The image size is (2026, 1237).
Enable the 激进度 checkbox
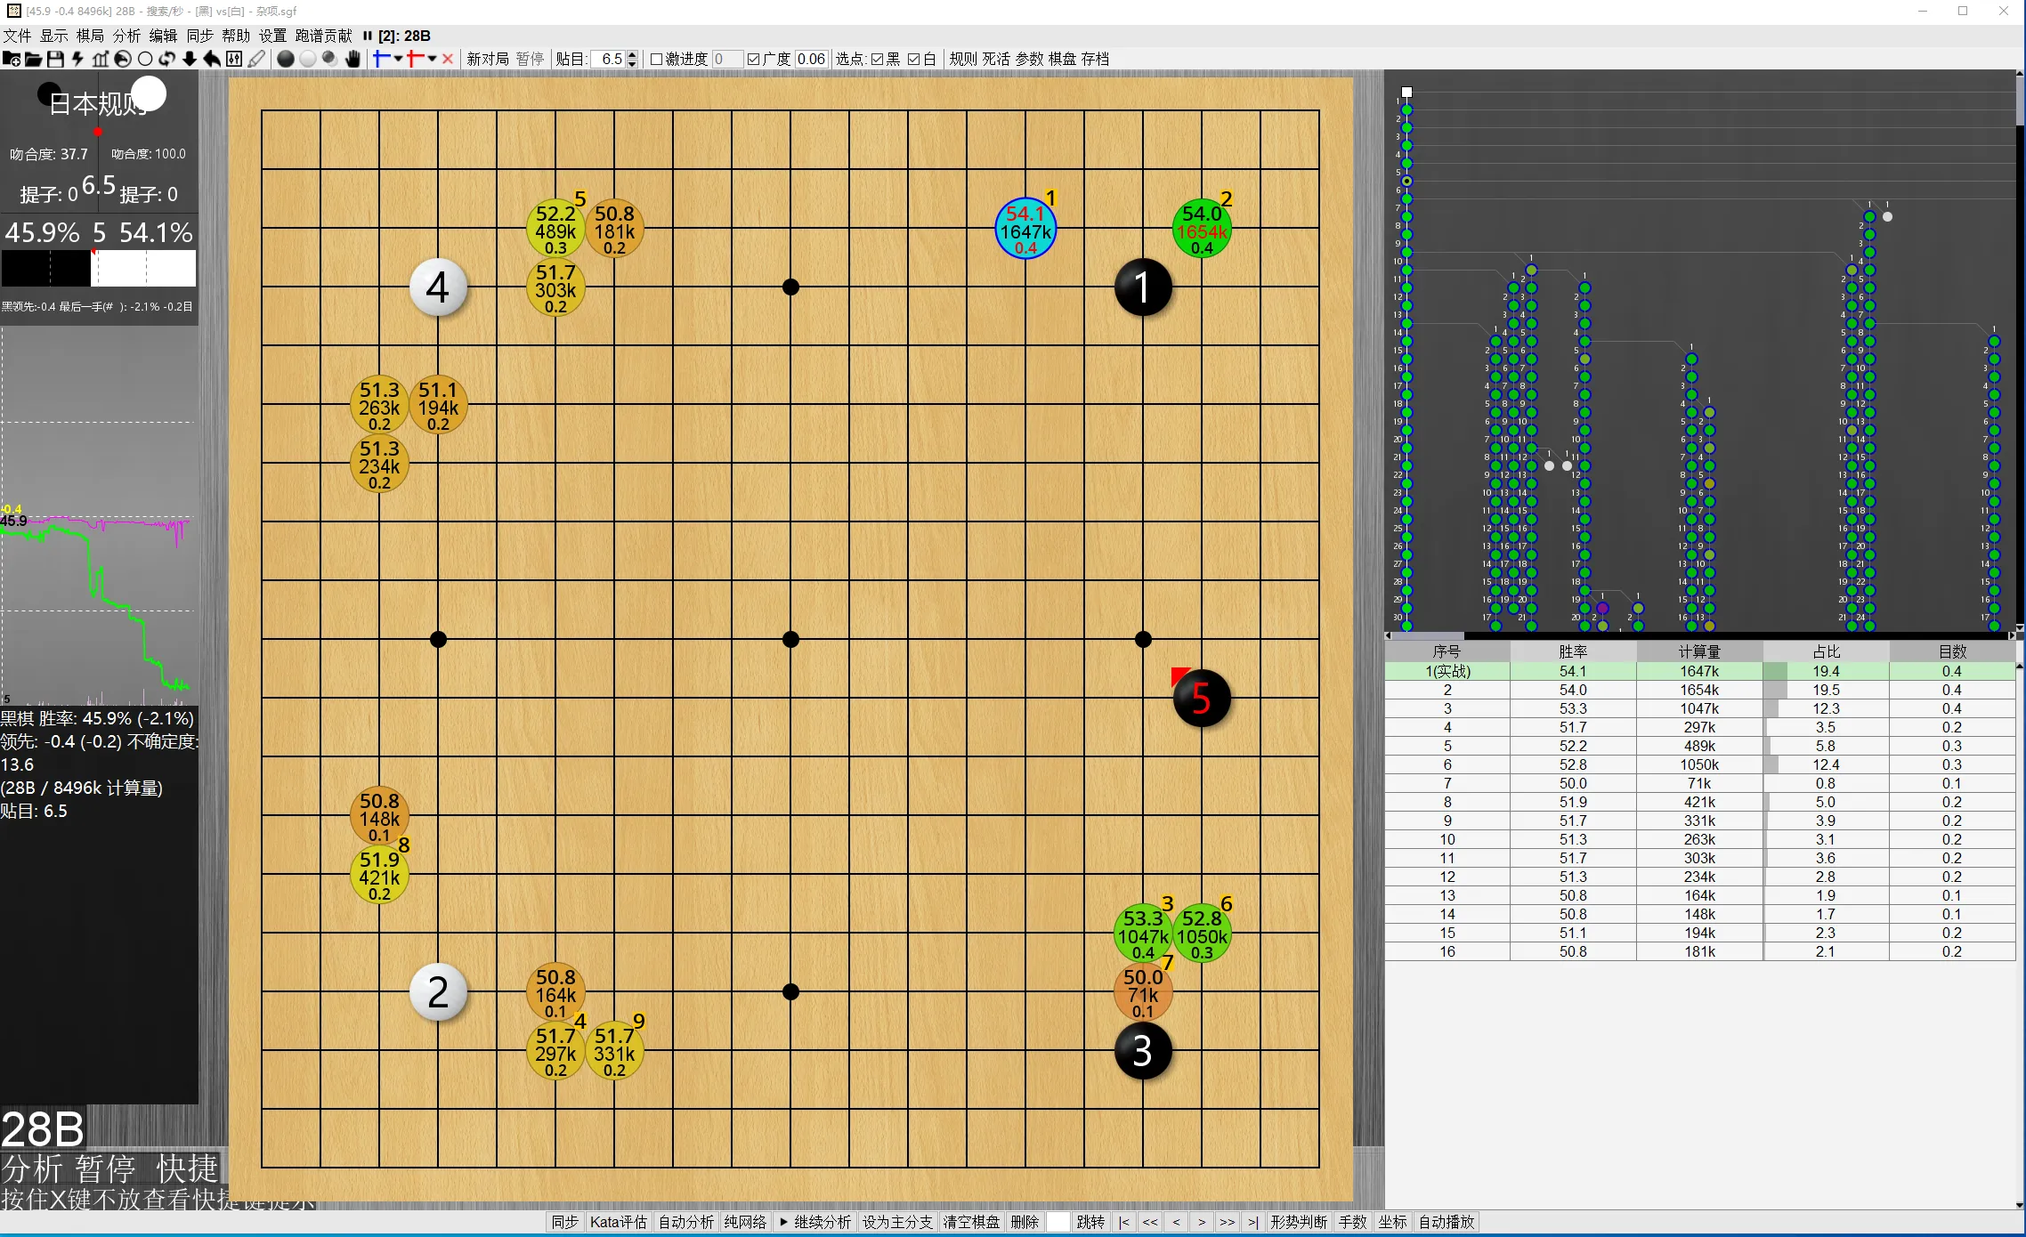click(657, 59)
